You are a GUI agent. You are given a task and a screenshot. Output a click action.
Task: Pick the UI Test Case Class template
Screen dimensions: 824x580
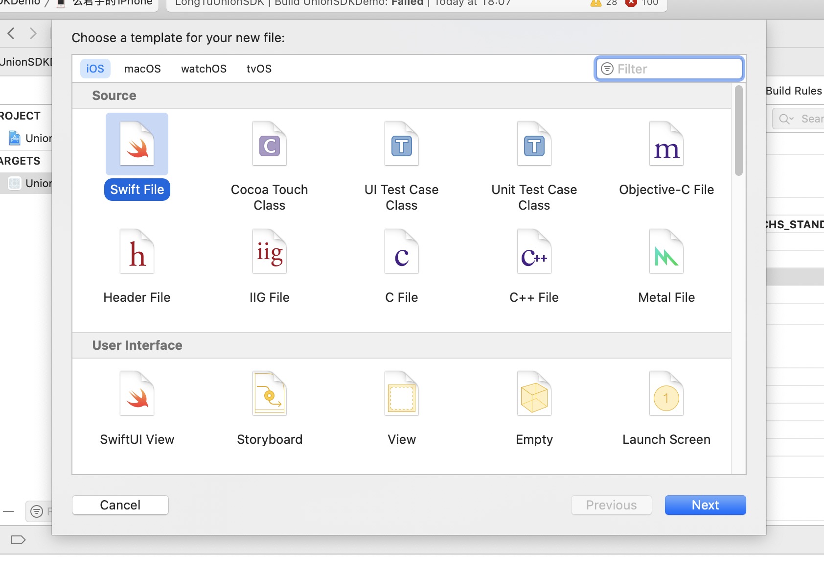coord(401,145)
